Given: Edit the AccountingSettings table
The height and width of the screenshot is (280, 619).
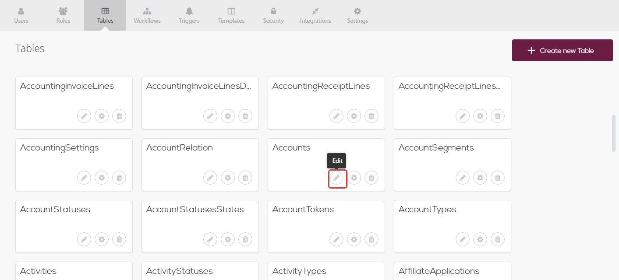Looking at the screenshot, I should tap(84, 178).
